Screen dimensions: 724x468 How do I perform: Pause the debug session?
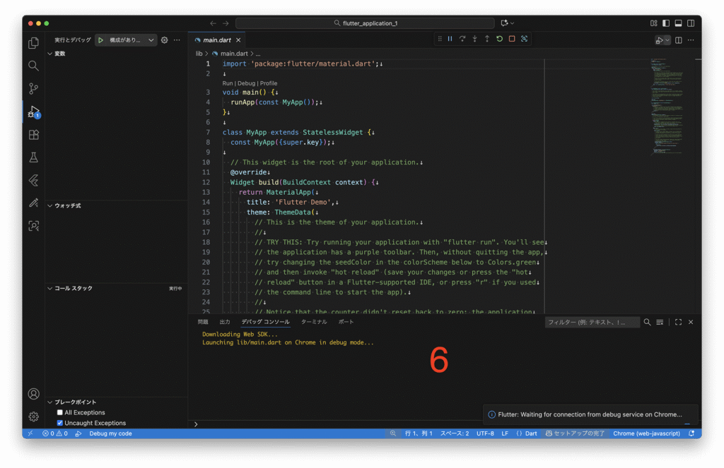[x=450, y=39]
